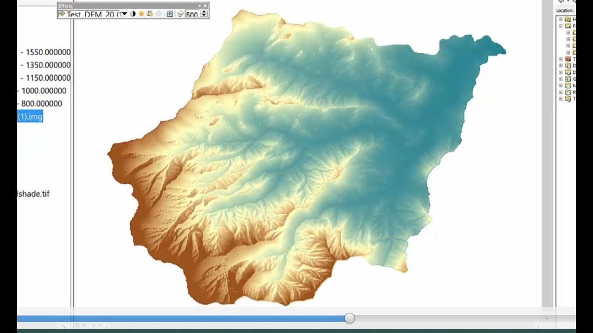Viewport: 593px width, 333px height.
Task: Click the legend value 1550.000000
Action: pos(48,52)
